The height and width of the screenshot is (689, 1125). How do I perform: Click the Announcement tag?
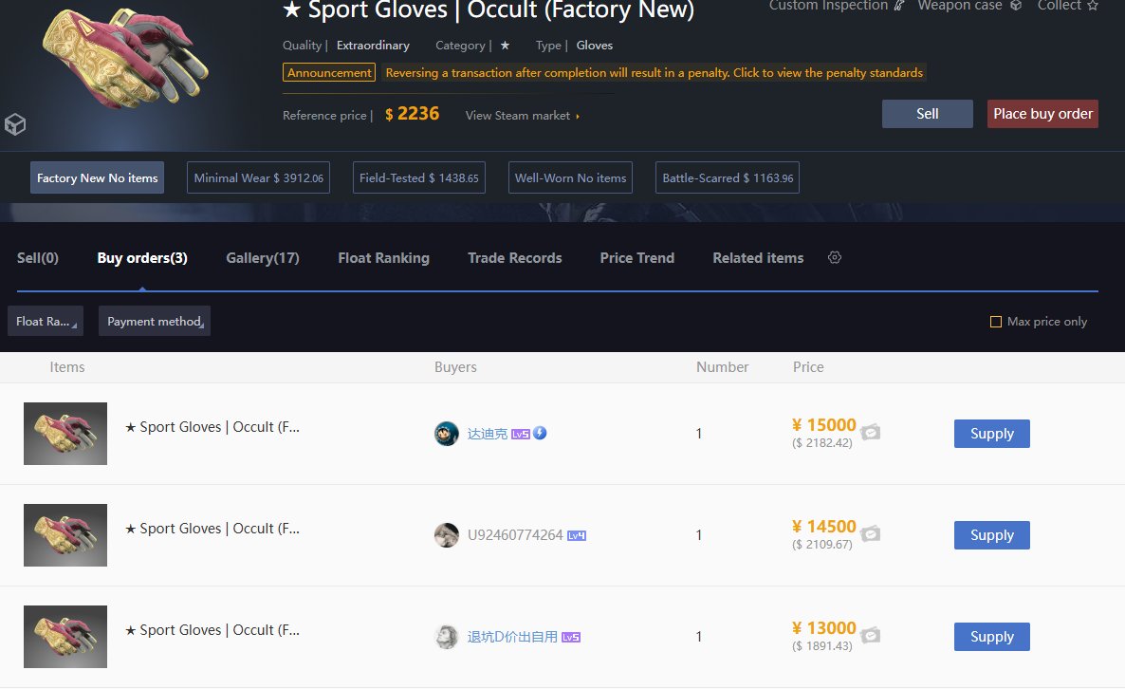(329, 72)
